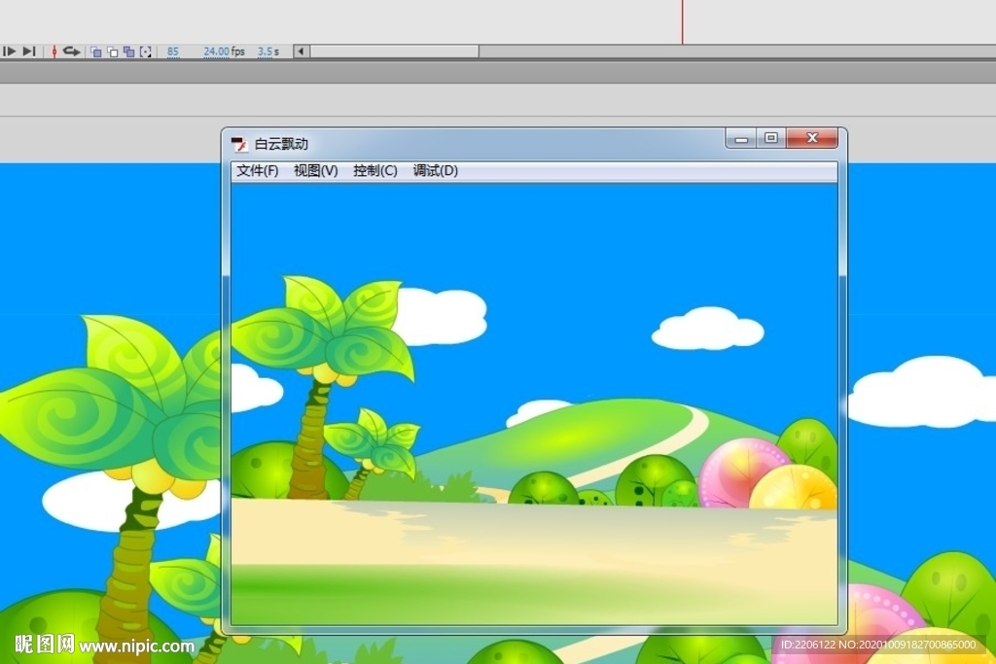The height and width of the screenshot is (664, 996).
Task: Open the modify onion markers icon
Action: [x=146, y=52]
